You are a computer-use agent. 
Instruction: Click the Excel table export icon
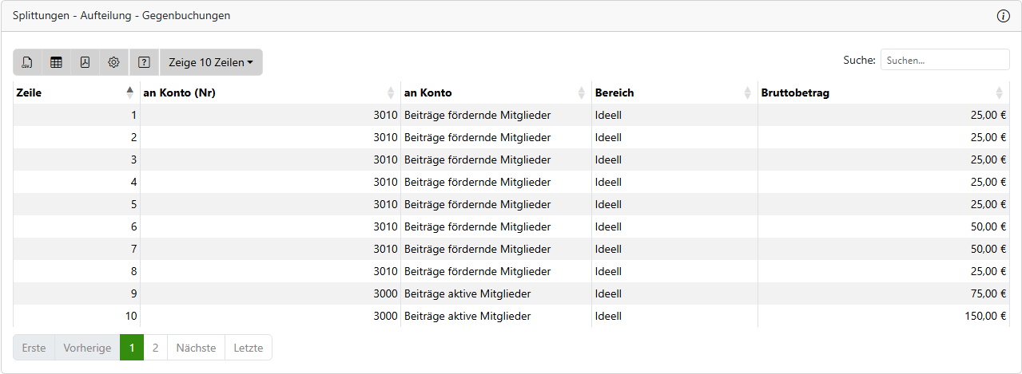[56, 62]
